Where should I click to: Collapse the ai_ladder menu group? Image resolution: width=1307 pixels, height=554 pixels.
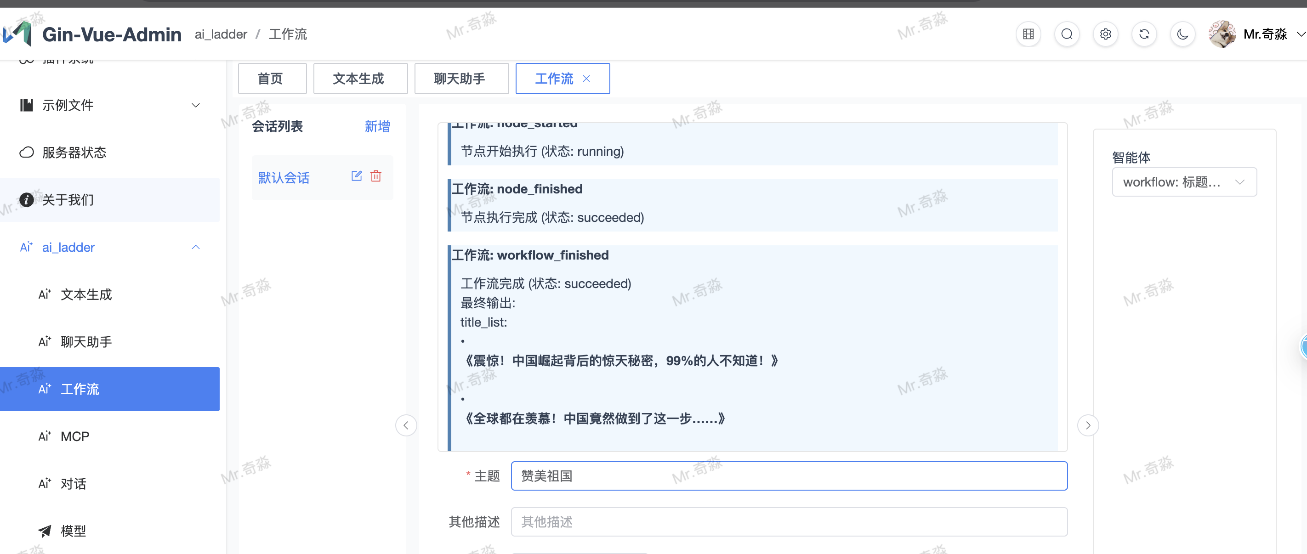(195, 247)
